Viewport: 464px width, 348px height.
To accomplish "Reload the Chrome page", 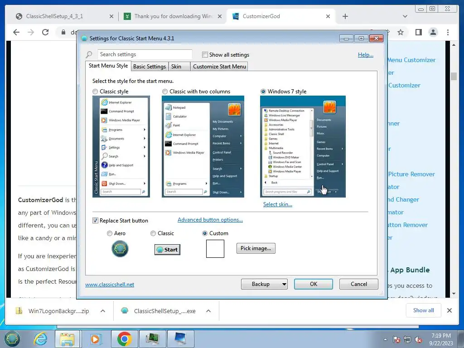I will [45, 32].
